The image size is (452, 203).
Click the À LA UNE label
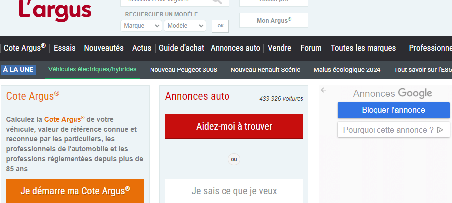pyautogui.click(x=18, y=69)
